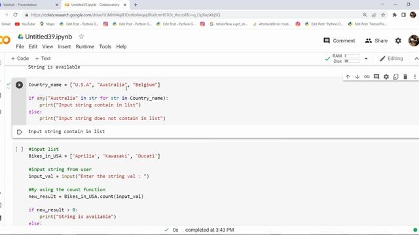The width and height of the screenshot is (419, 235).
Task: Open tensorflow bookmark with Google icon
Action: 228,24
